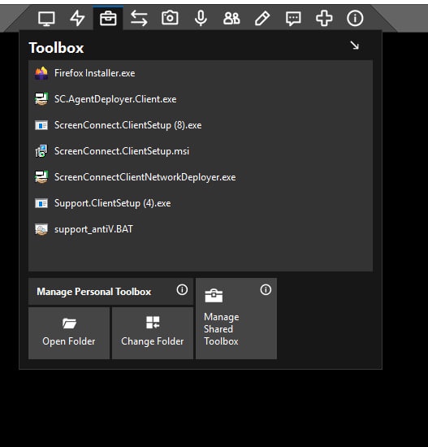Open the file transfer arrows icon
The image size is (428, 447).
tap(139, 19)
